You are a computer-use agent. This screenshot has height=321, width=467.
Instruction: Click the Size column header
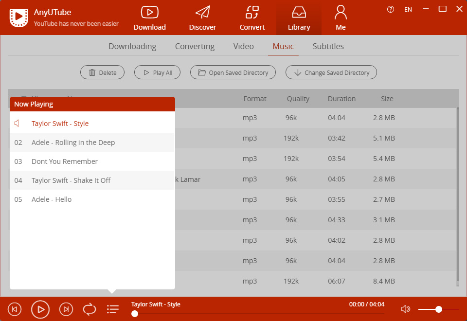click(x=387, y=99)
